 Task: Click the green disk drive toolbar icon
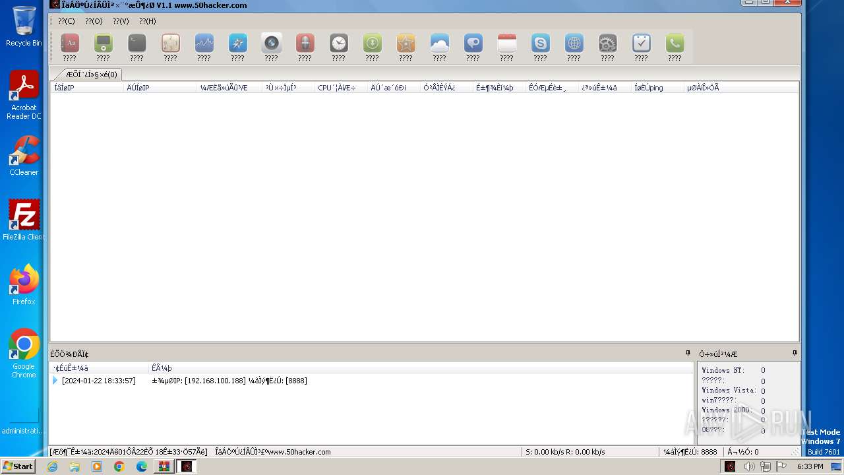point(104,44)
